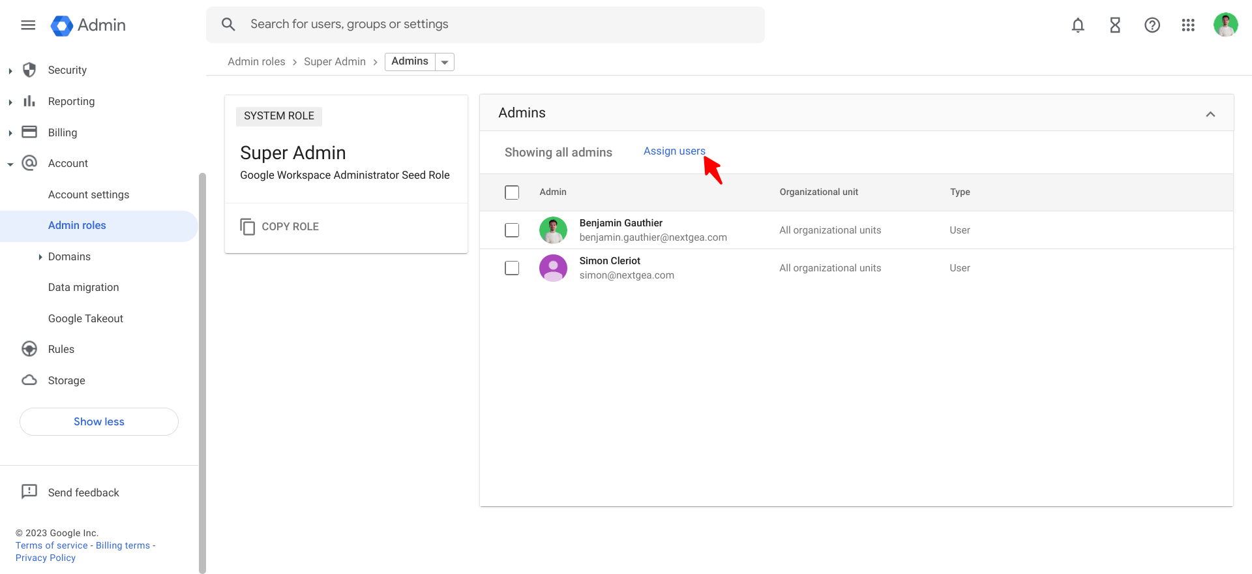1252x574 pixels.
Task: Open the Terms of service link
Action: pyautogui.click(x=52, y=545)
